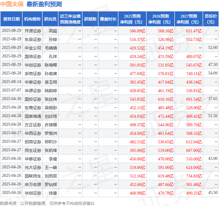
Task: Select the 国投证券 institution cell
Action: [33, 99]
